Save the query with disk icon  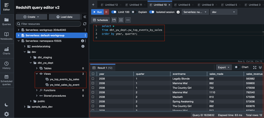pos(114,20)
